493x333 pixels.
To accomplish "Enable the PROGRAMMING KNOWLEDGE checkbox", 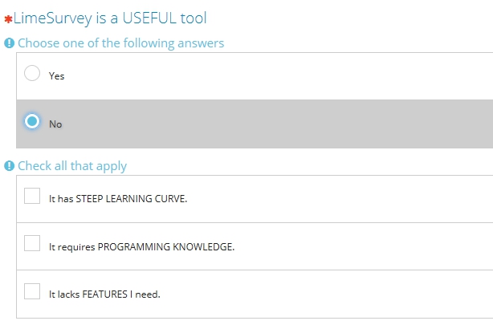I will coord(32,244).
